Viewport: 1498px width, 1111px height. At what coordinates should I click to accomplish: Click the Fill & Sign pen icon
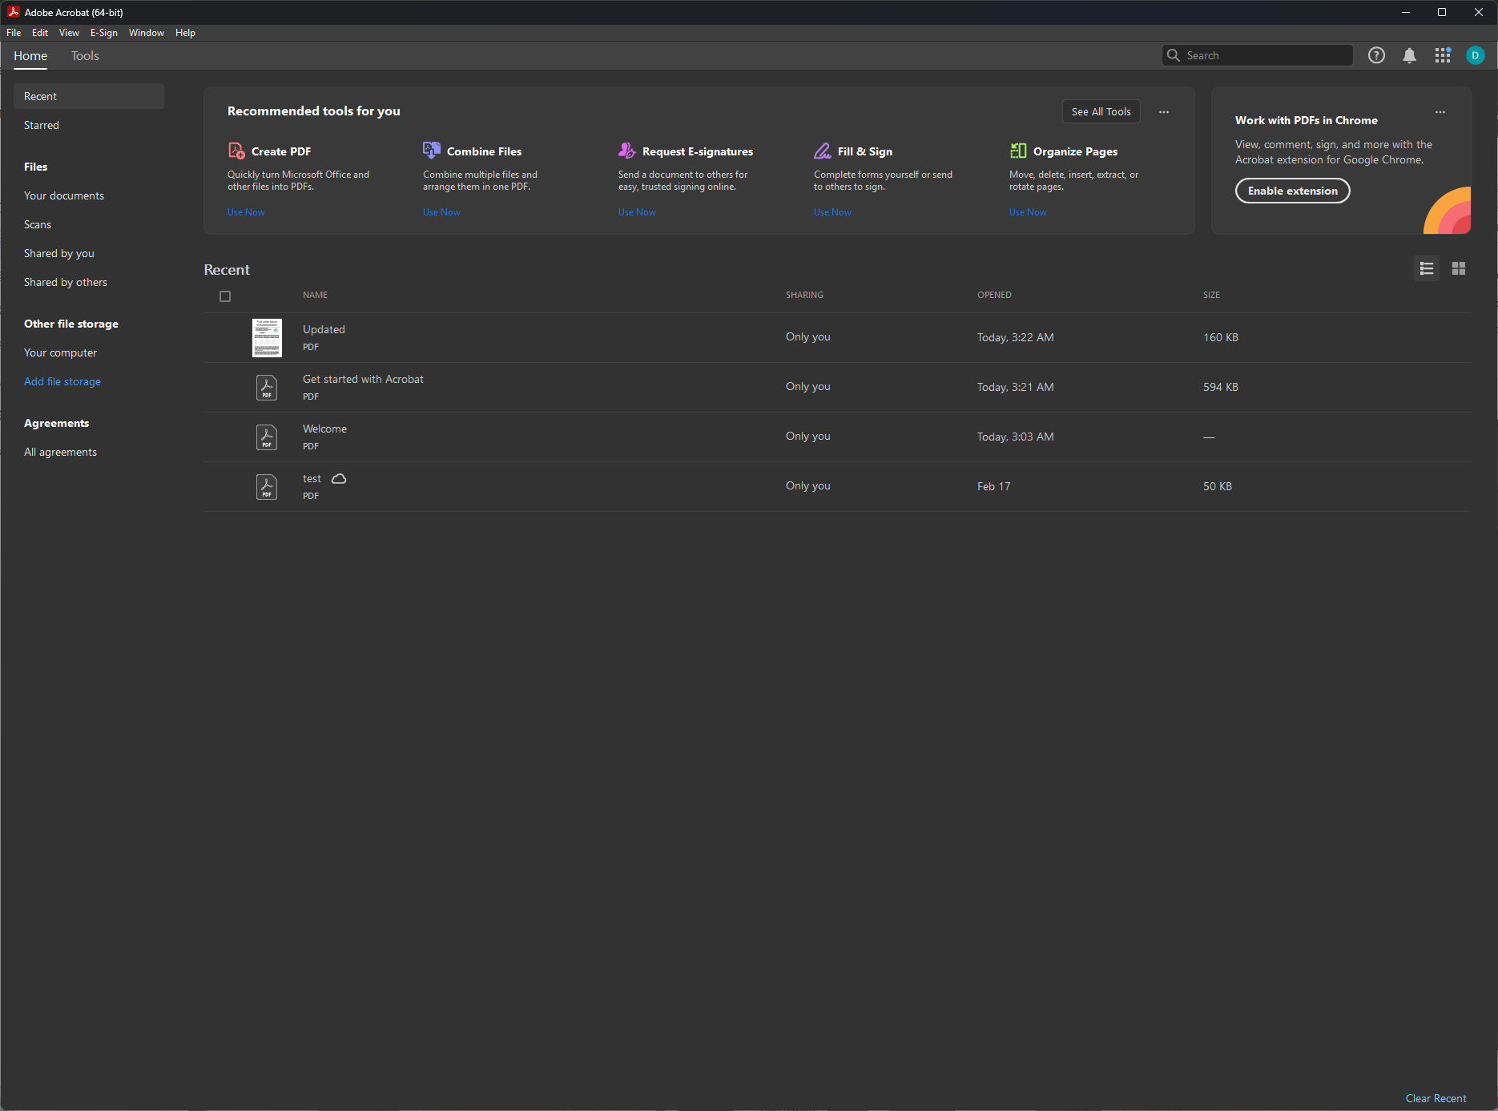pos(823,151)
